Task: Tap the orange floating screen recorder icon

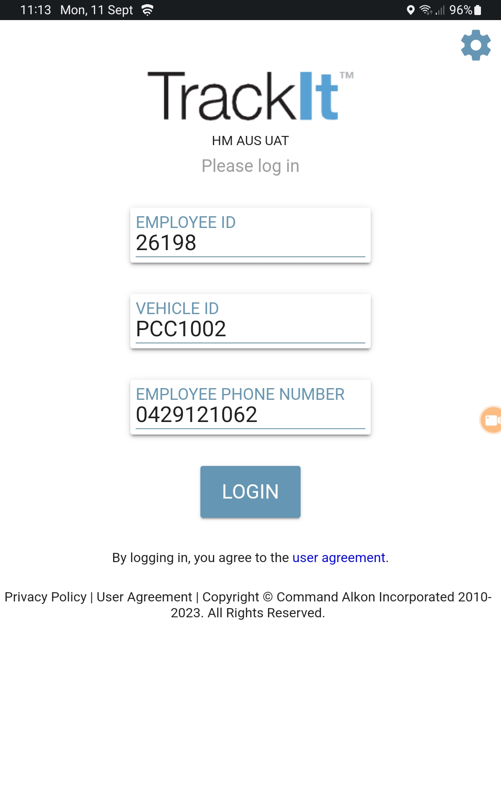Action: click(491, 419)
